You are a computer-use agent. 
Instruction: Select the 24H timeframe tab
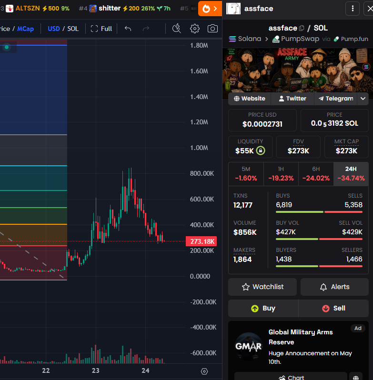pyautogui.click(x=351, y=174)
